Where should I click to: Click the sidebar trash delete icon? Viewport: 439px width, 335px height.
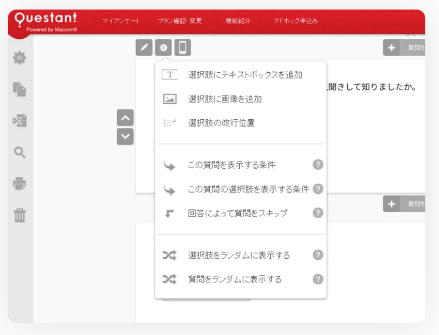coord(20,215)
